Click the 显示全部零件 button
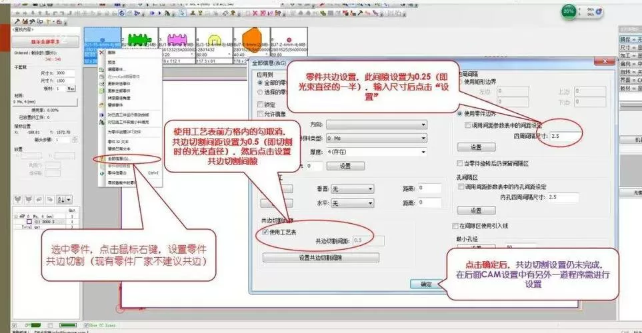The height and width of the screenshot is (333, 642). (x=45, y=42)
